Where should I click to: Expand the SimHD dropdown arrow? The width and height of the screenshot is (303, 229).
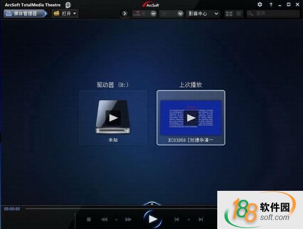[153, 13]
